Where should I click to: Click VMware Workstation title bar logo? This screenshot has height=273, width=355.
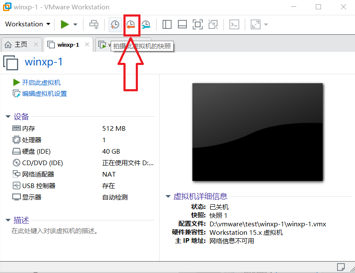pyautogui.click(x=7, y=7)
